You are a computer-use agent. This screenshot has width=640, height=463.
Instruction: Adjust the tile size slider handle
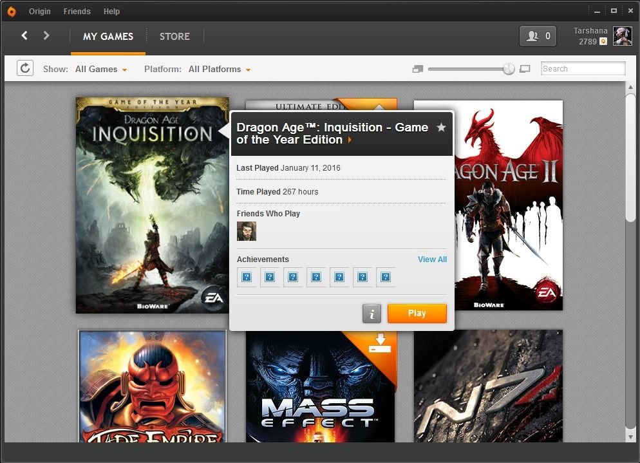coord(509,69)
